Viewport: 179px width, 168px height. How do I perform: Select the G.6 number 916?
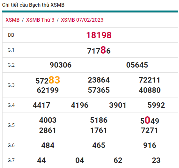(x=150, y=145)
